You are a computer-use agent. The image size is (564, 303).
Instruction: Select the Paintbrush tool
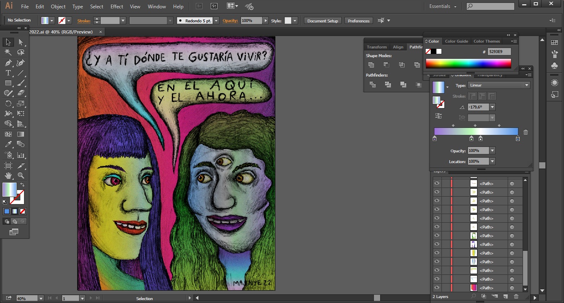click(x=21, y=83)
